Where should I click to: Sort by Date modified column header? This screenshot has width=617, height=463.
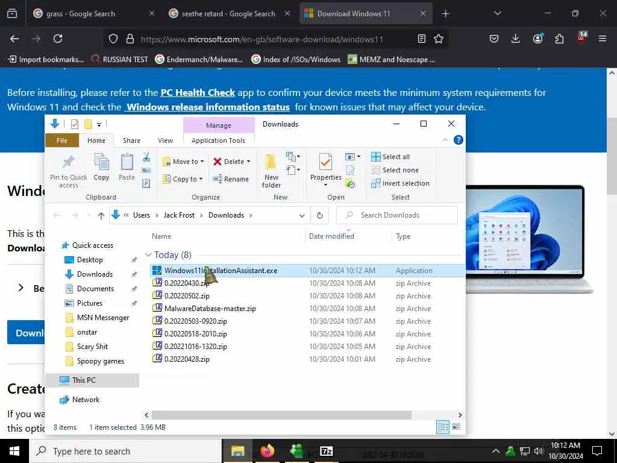(x=331, y=236)
